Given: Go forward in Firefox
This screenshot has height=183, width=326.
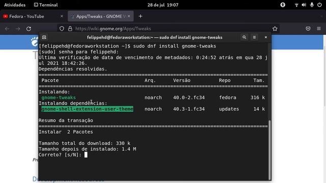Looking at the screenshot, I should point(18,28).
